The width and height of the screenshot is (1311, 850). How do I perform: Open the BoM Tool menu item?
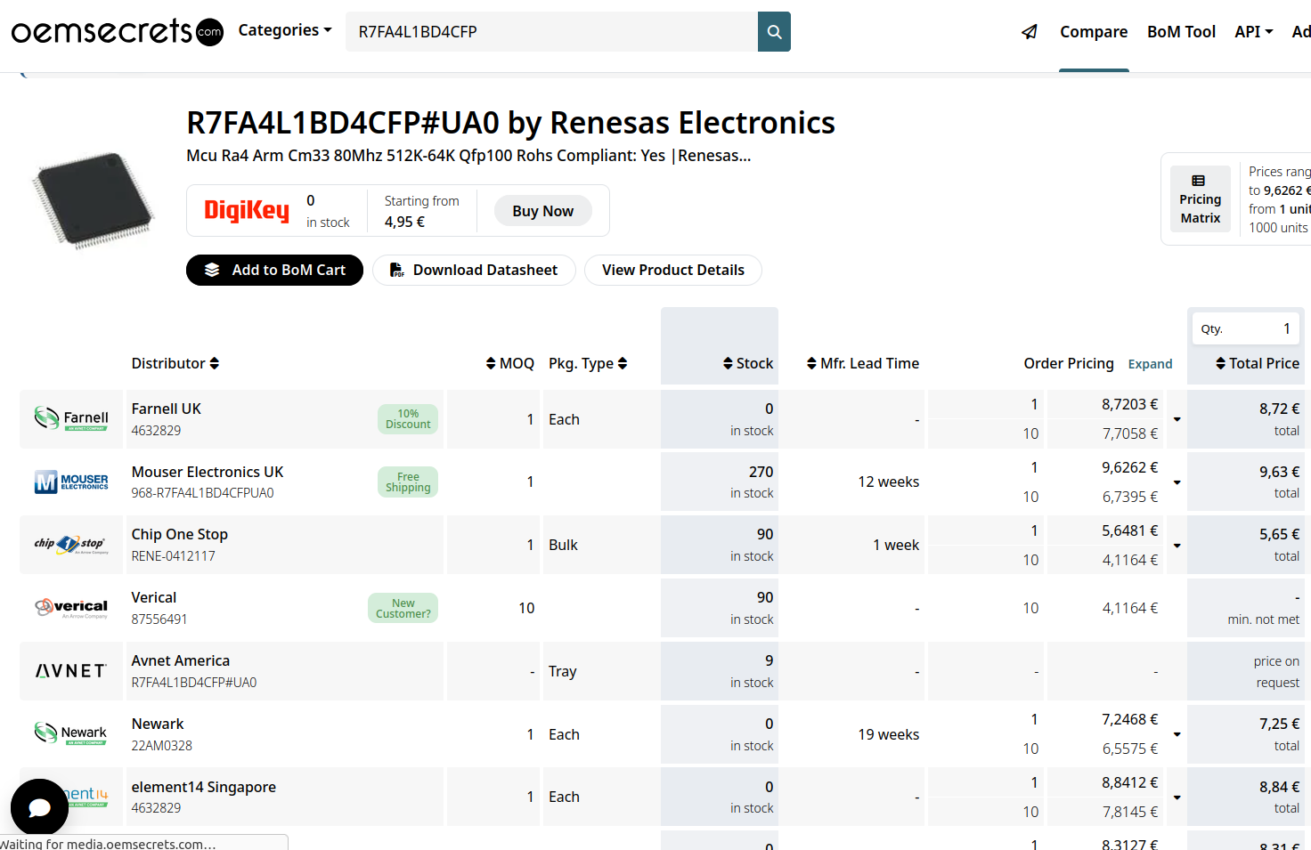[x=1181, y=32]
